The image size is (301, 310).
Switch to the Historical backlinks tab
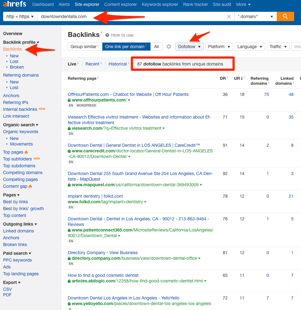tap(118, 64)
